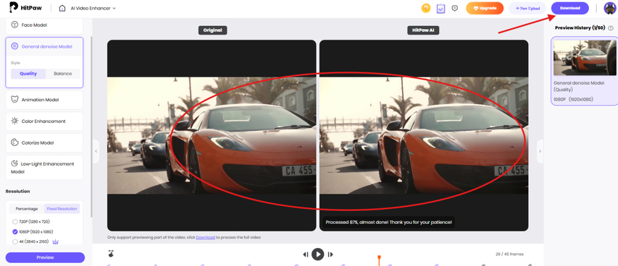Click the Colorize Model palette icon
Screen dimensions: 618x266
(x=14, y=142)
